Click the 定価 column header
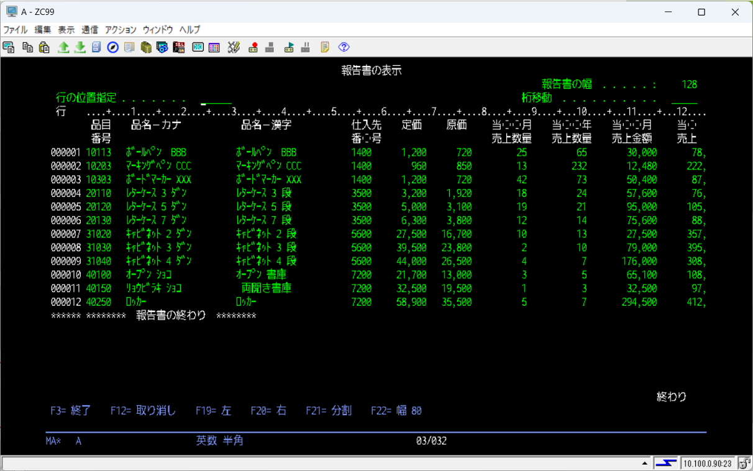Viewport: 753px width, 471px height. click(412, 125)
